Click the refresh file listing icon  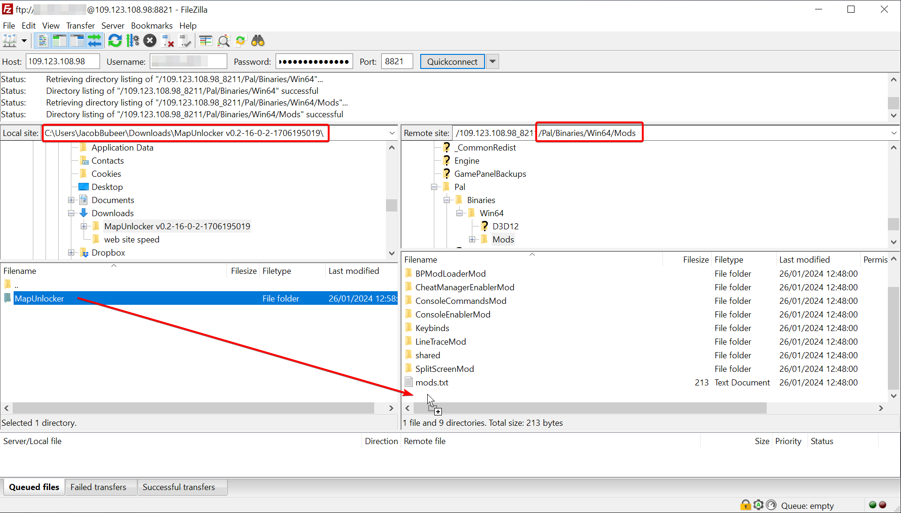(115, 41)
